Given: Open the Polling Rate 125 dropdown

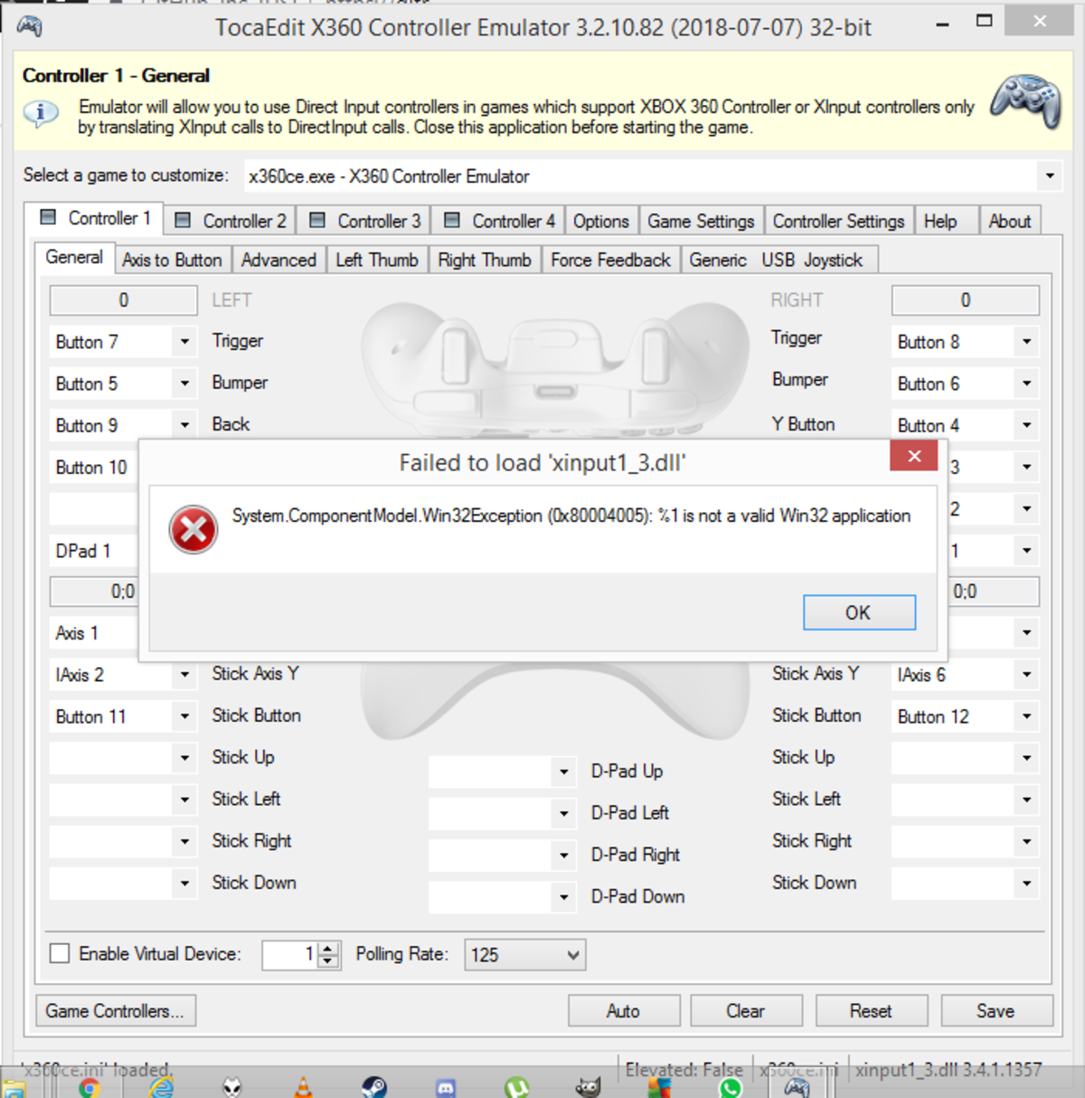Looking at the screenshot, I should pyautogui.click(x=525, y=954).
